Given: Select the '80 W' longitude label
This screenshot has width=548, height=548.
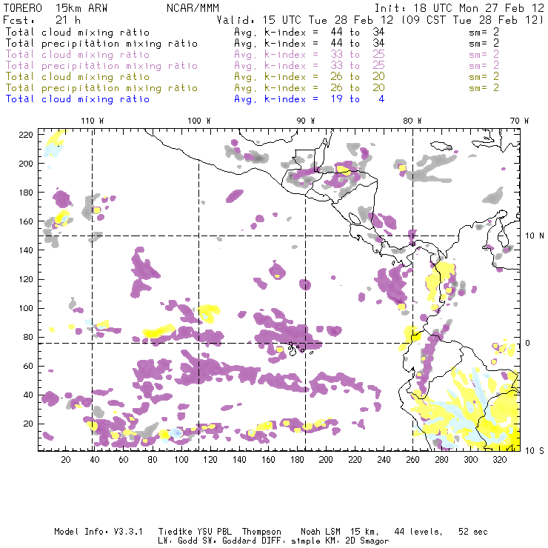Looking at the screenshot, I should (x=412, y=121).
